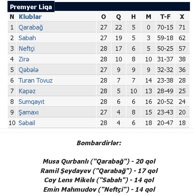
Task: Select the Premyer Liqa tab
Action: point(31,7)
